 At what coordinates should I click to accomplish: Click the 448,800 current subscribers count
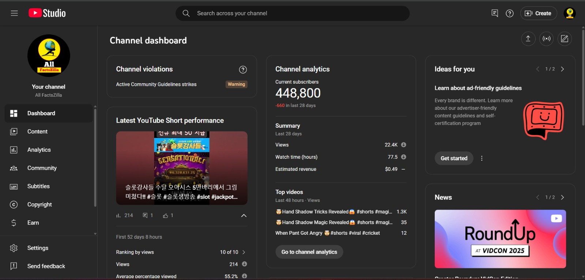[x=298, y=93]
